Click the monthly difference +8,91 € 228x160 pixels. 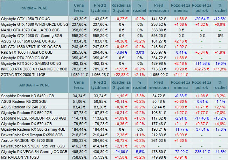point(181,158)
